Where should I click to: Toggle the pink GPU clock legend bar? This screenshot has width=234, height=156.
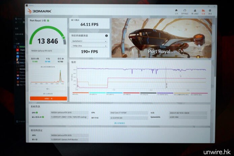coord(199,93)
